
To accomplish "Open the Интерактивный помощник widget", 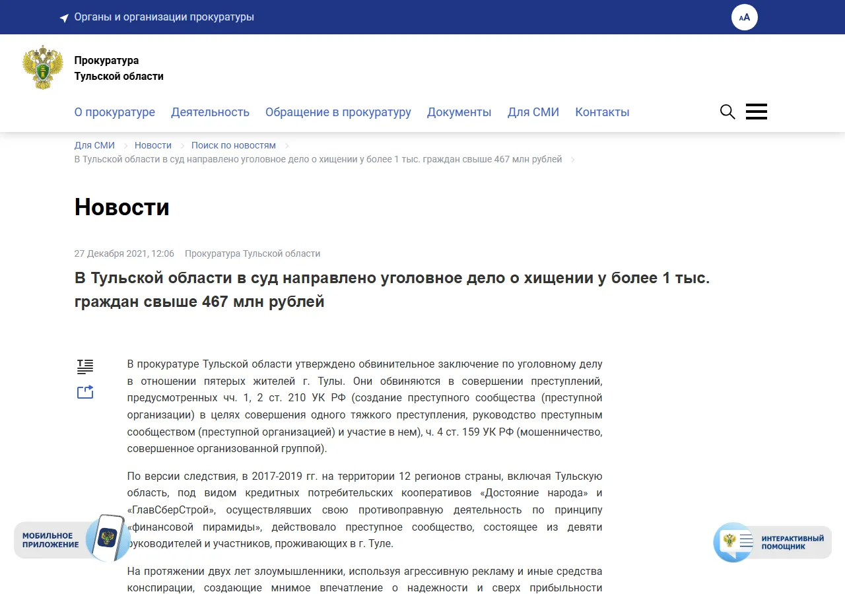I will [772, 543].
